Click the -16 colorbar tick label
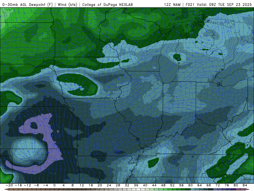 click(18, 185)
